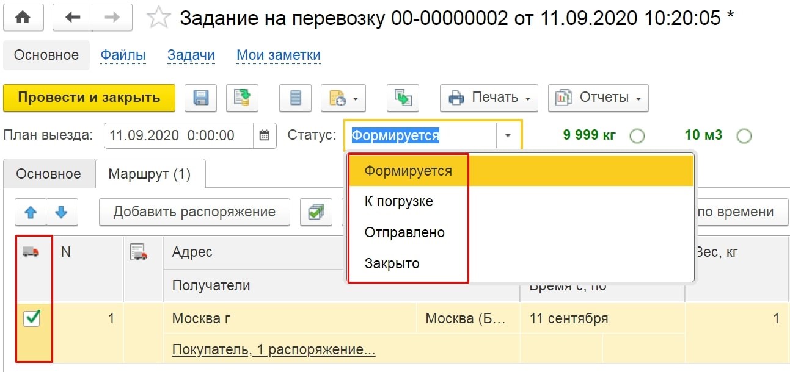Move row down with blue arrow
This screenshot has width=790, height=372.
61,212
